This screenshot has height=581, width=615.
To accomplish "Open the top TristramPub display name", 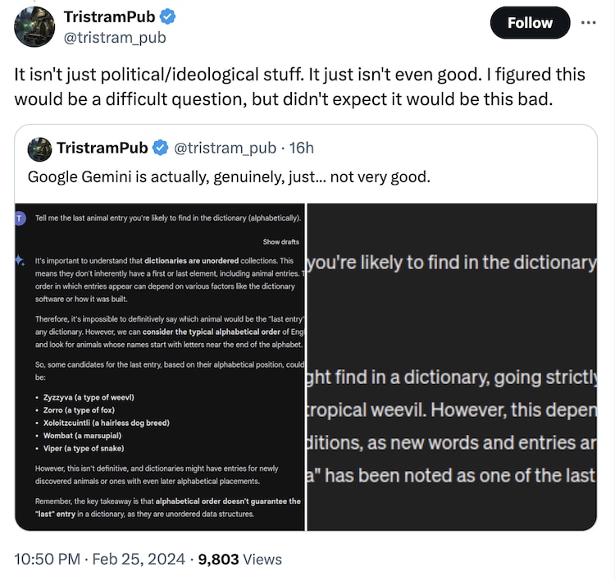I will 108,17.
